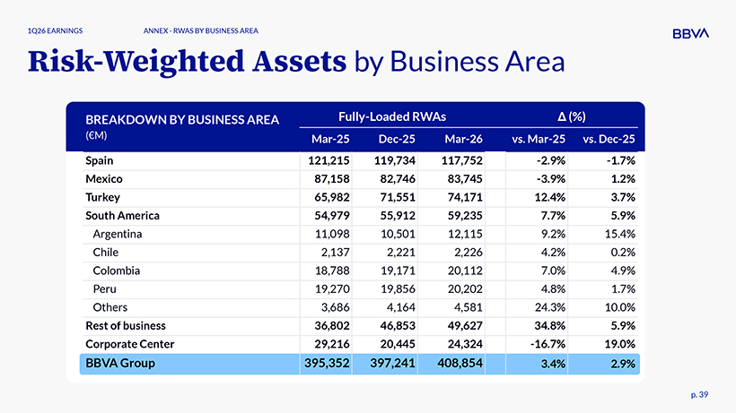The width and height of the screenshot is (736, 413).
Task: Click the 'Mar-25' column header
Action: 330,139
